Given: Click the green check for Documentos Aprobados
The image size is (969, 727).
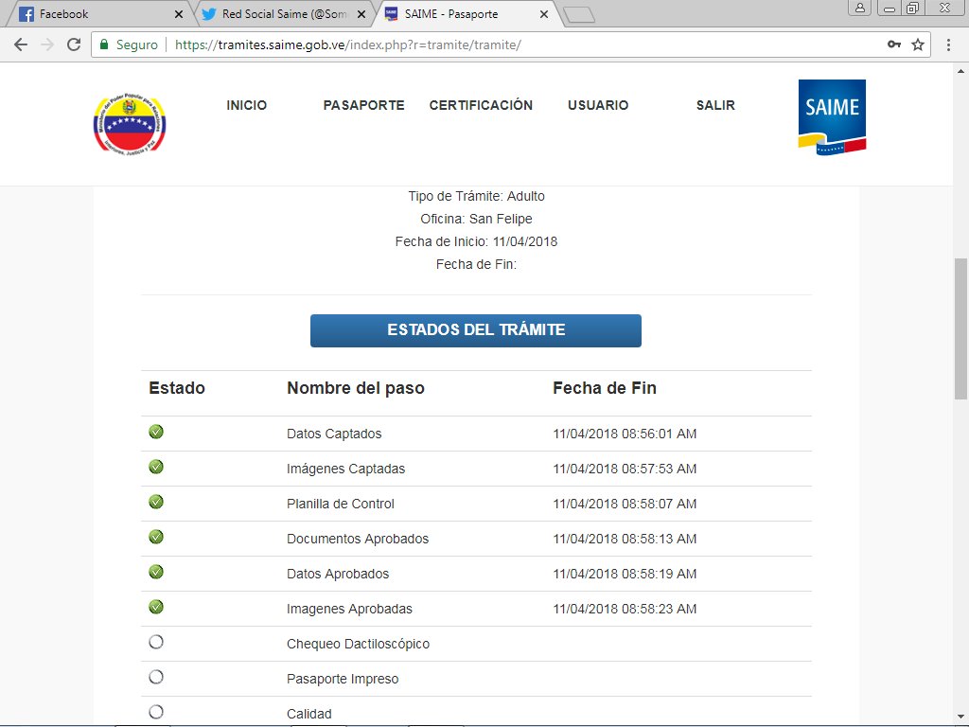Looking at the screenshot, I should [156, 537].
